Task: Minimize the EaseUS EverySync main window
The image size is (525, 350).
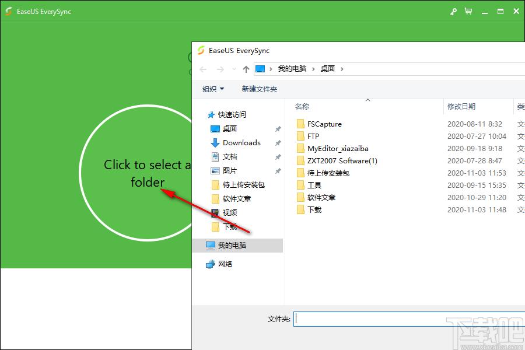Action: pos(485,12)
